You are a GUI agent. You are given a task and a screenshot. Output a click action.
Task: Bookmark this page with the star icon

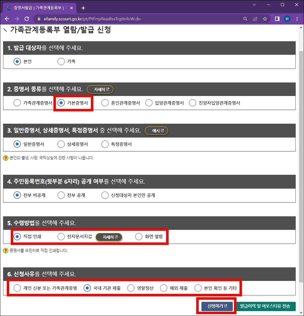tap(265, 18)
